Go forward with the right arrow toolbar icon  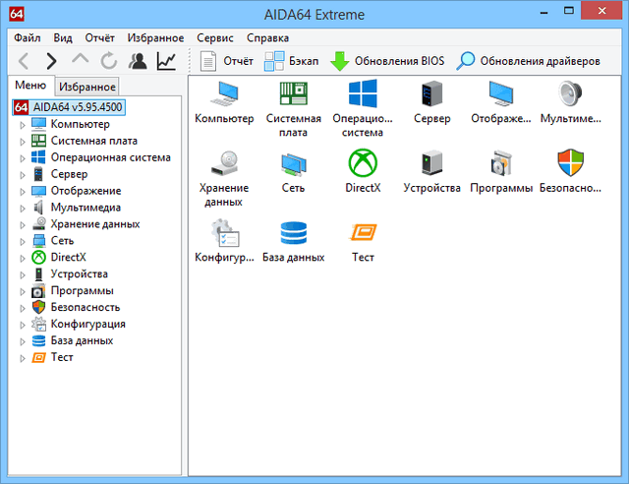click(51, 61)
